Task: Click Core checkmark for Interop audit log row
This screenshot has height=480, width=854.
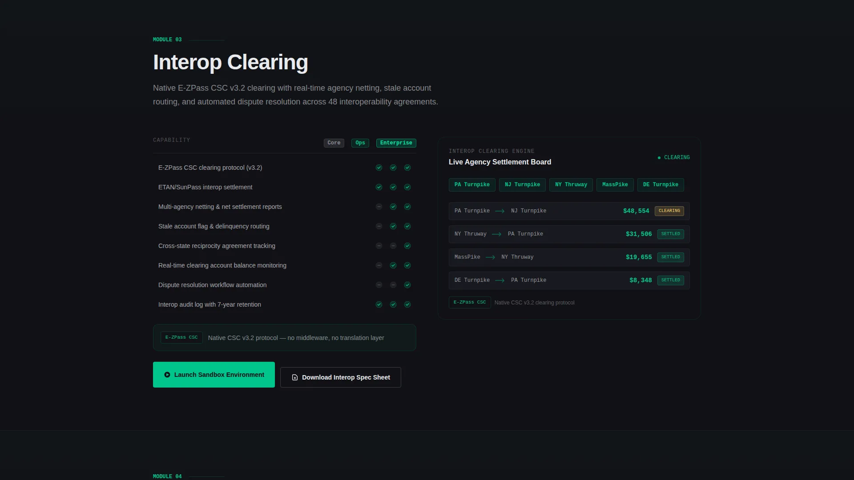Action: click(379, 304)
